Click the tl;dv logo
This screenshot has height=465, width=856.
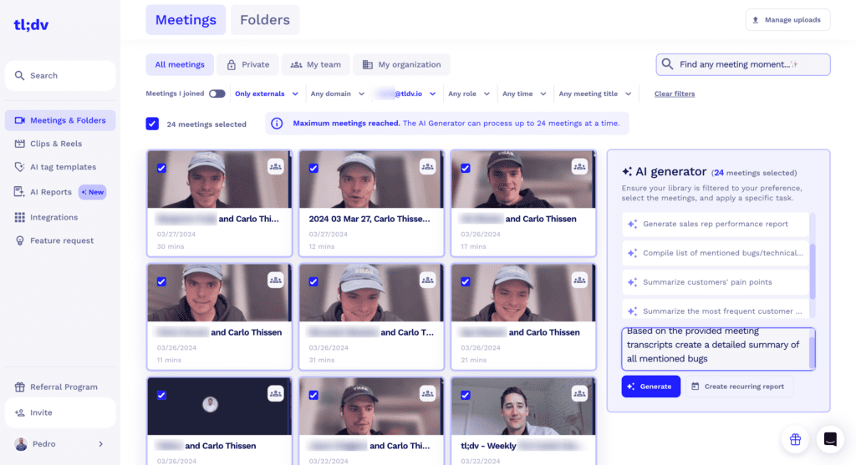coord(32,24)
